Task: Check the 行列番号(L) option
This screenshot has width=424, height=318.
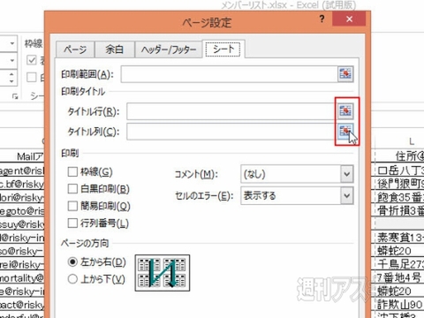Action: pos(72,223)
